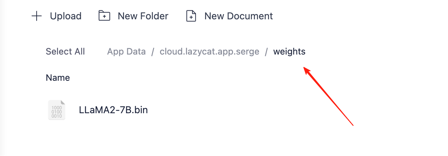Click the folder-with-plus New Folder icon
Image resolution: width=448 pixels, height=156 pixels.
coord(104,16)
